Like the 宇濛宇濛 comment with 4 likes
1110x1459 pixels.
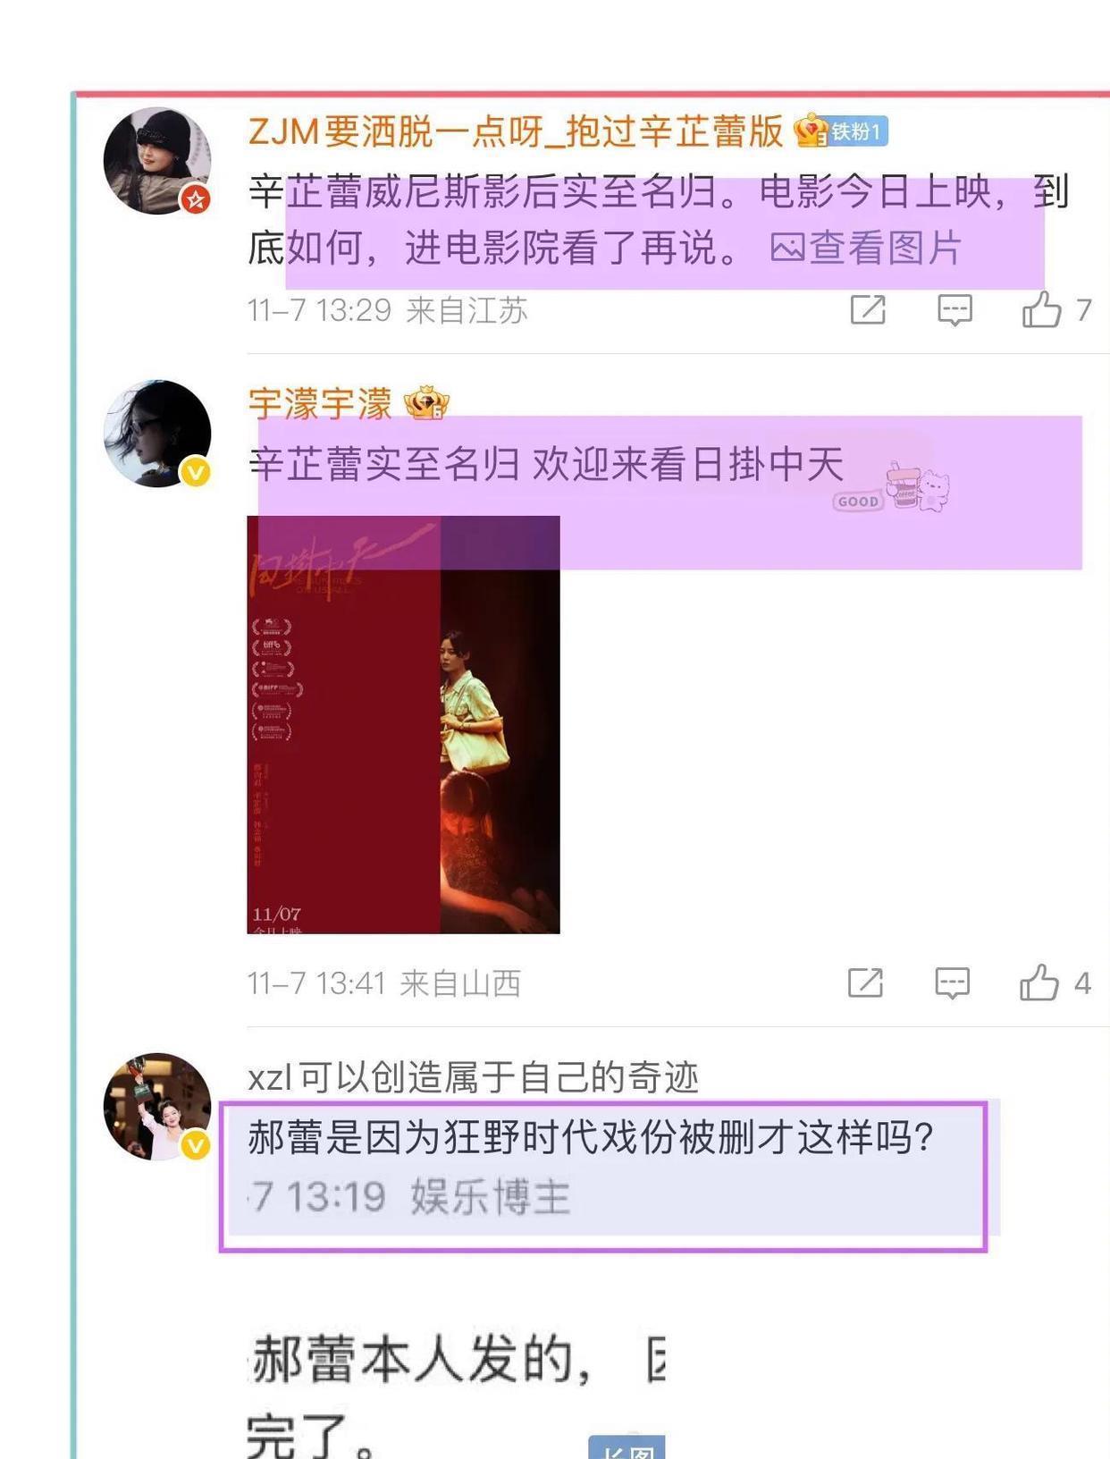pos(1039,983)
